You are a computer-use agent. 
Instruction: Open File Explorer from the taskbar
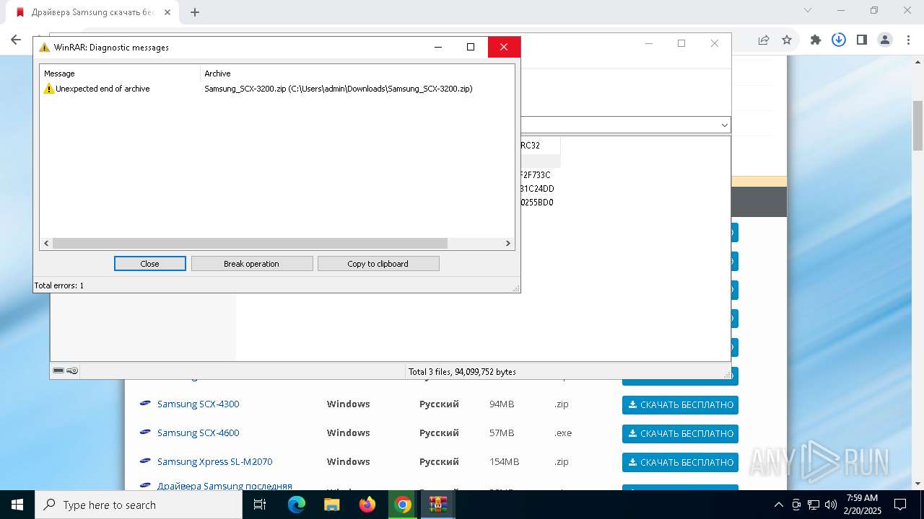332,505
